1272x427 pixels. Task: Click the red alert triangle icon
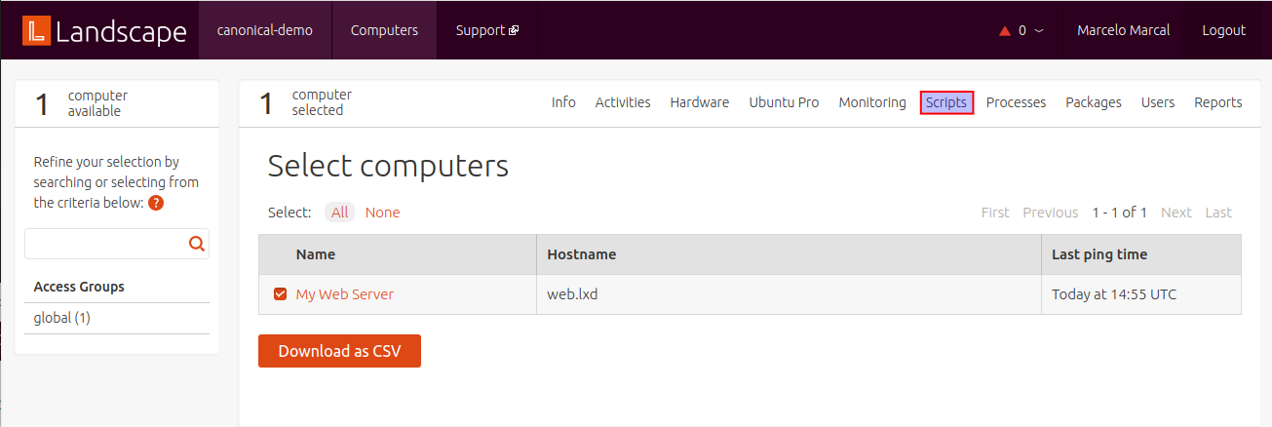point(1005,30)
